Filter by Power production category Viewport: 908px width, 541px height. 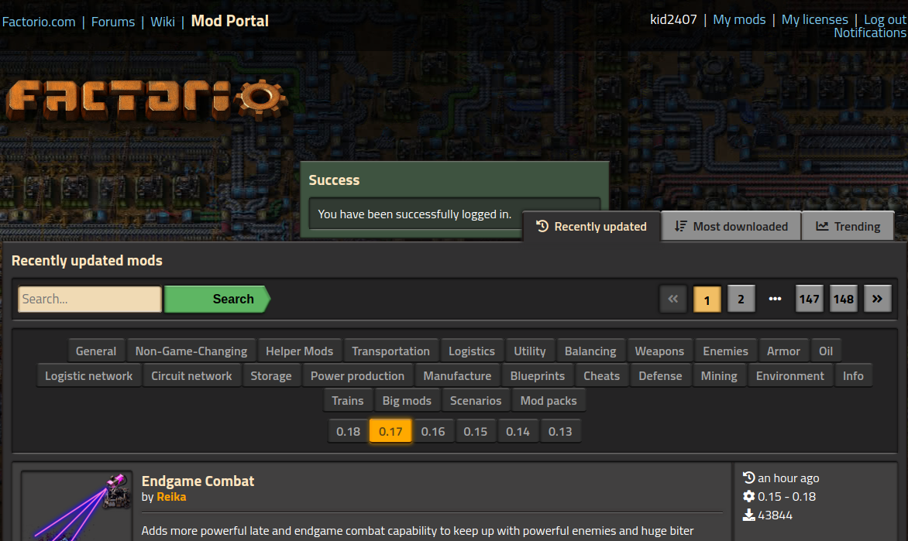[357, 376]
